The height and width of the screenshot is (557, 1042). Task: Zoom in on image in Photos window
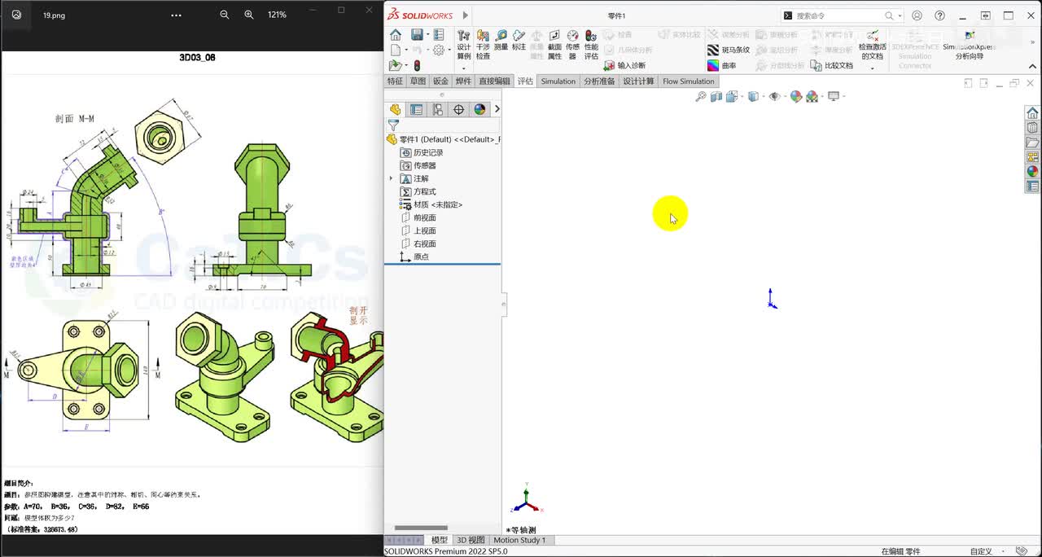[249, 15]
